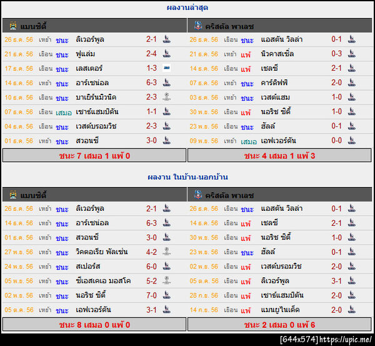The height and width of the screenshot is (346, 375).
Task: Open the league icon next to เอฟเวอร์ตัน 0-0
Action: pos(351,140)
